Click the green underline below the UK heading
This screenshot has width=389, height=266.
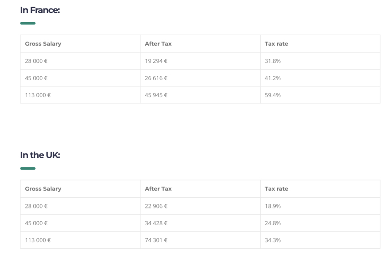pyautogui.click(x=28, y=168)
